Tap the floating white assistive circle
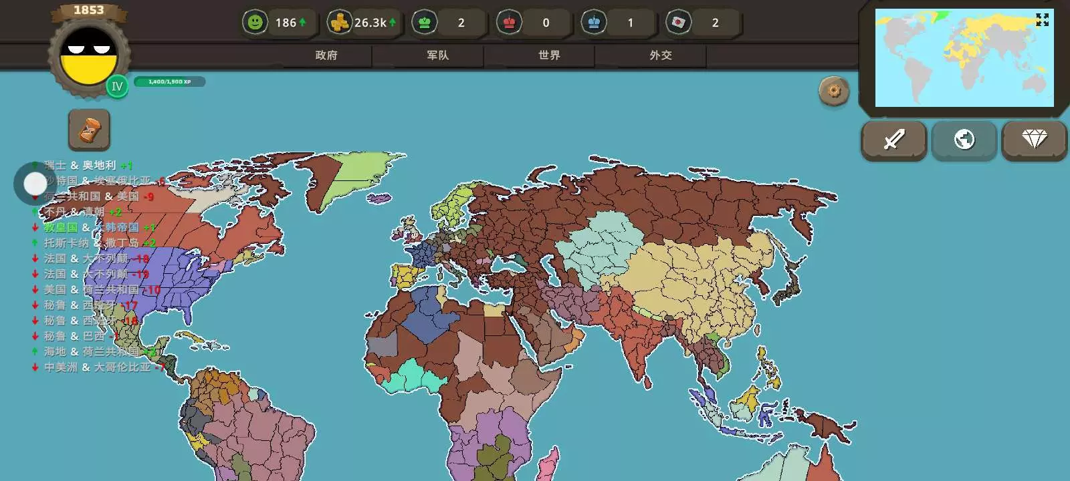This screenshot has height=481, width=1070. click(35, 183)
